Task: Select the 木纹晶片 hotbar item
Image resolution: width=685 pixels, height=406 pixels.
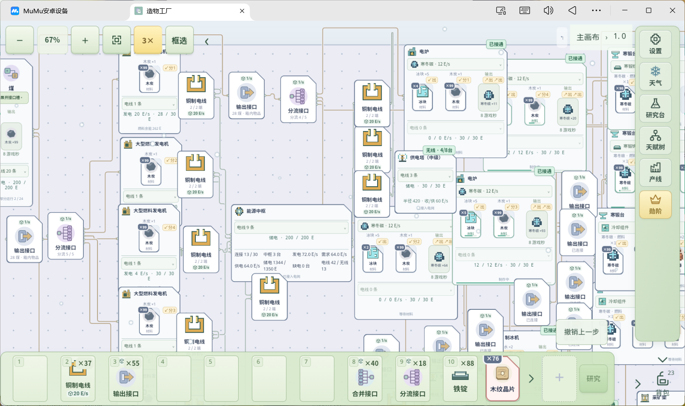Action: point(502,378)
